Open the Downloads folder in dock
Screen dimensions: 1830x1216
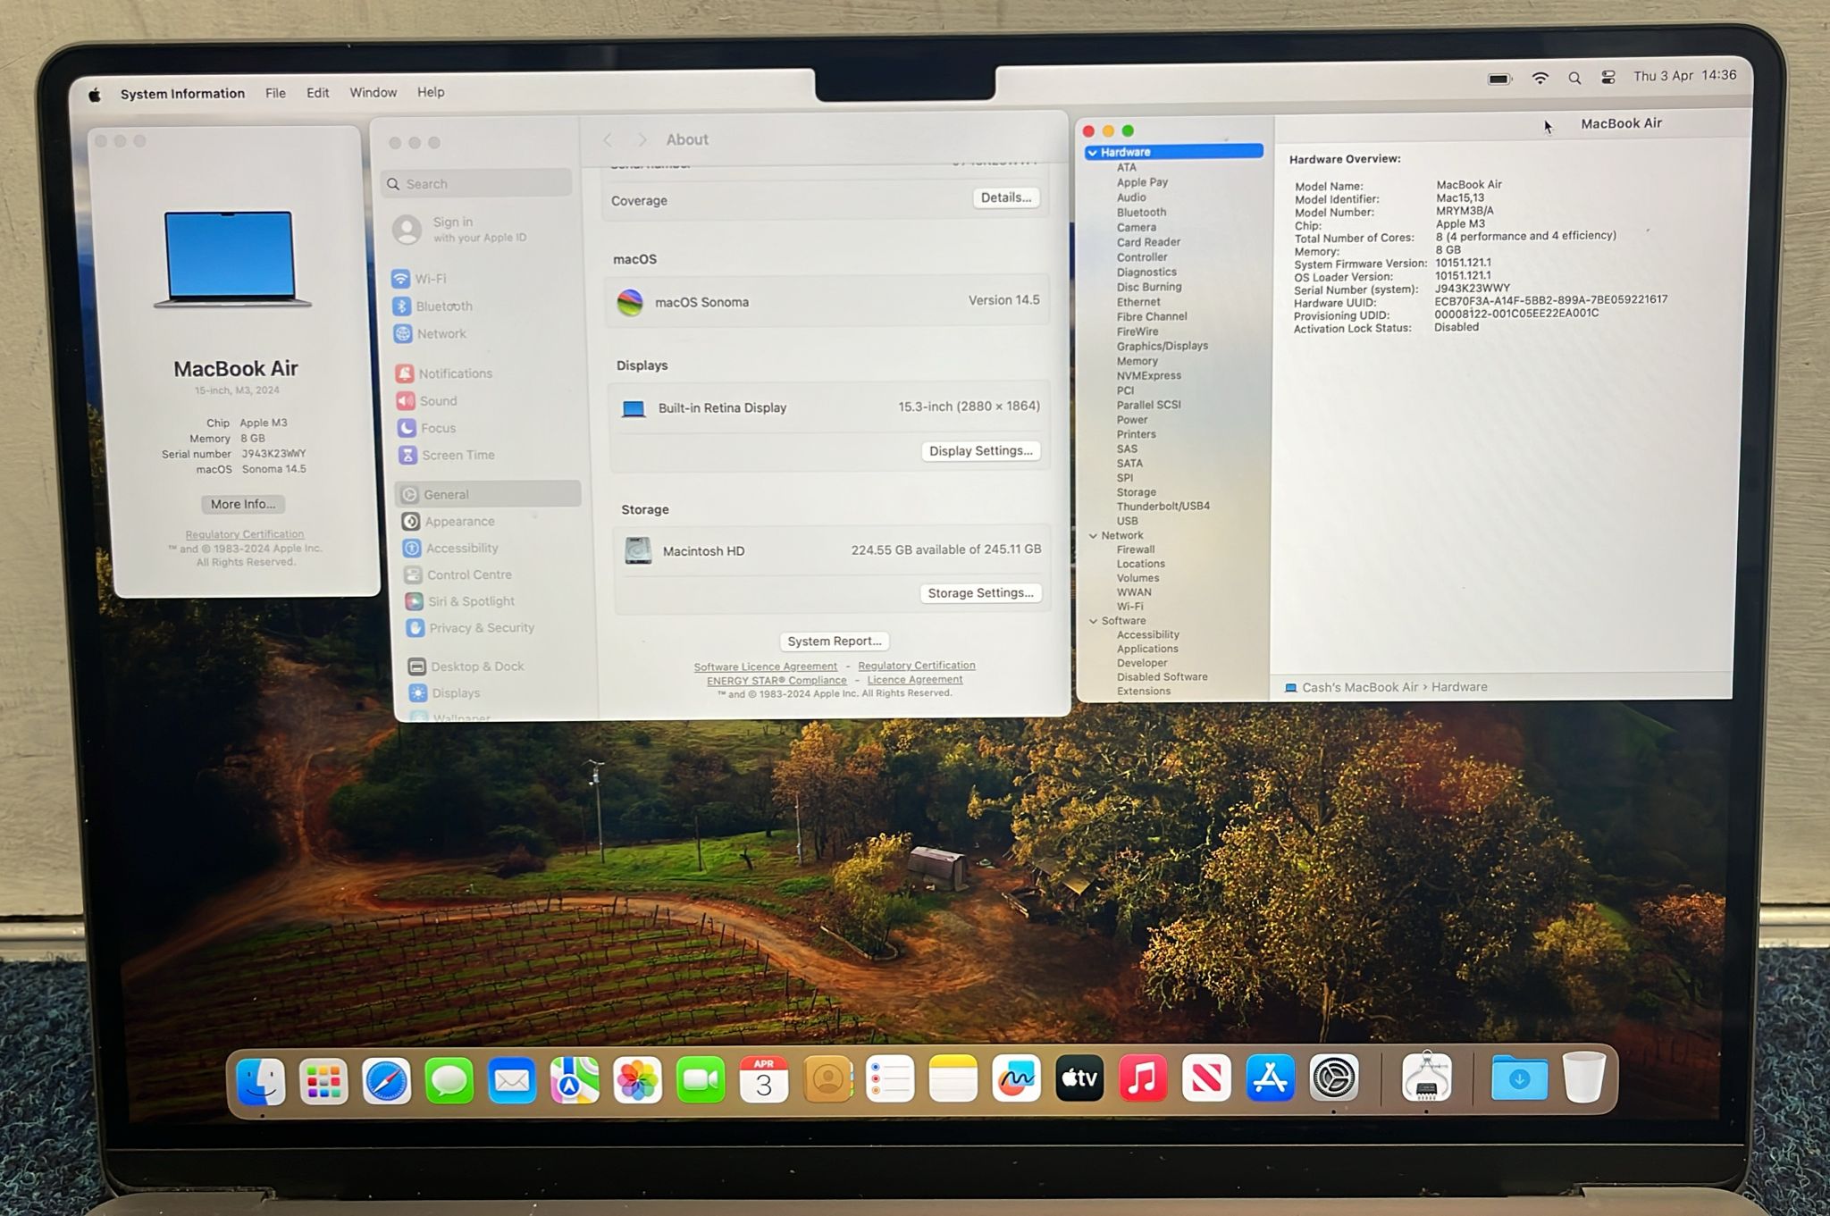click(x=1519, y=1079)
